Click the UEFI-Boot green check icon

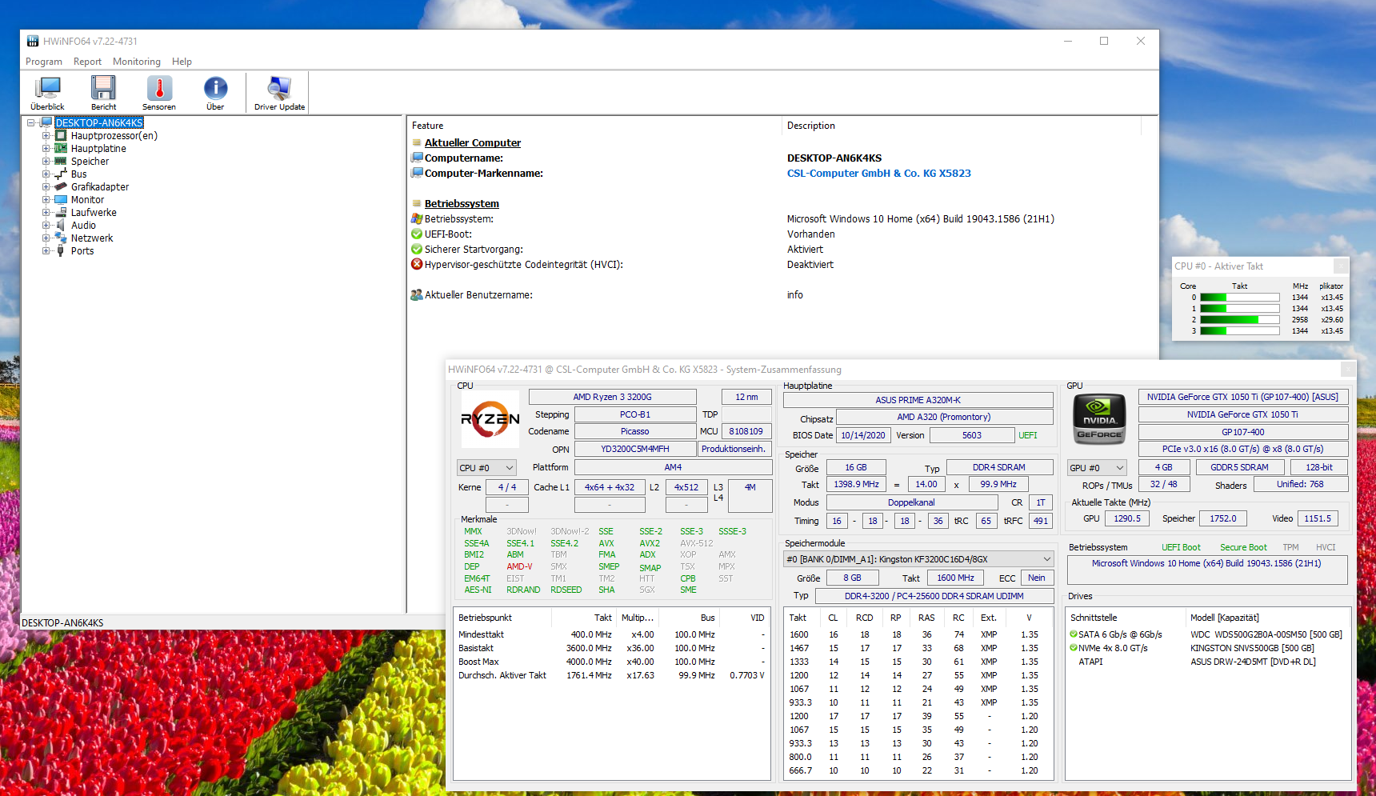[x=417, y=234]
